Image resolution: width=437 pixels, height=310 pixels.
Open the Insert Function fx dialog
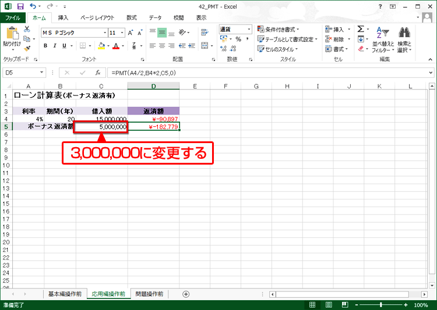click(x=97, y=73)
